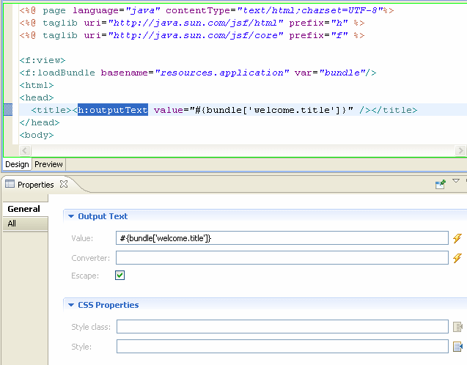This screenshot has width=467, height=365.
Task: Click the </title> closing tag
Action: [x=394, y=110]
